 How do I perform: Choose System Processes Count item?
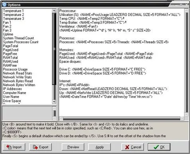[21, 42]
